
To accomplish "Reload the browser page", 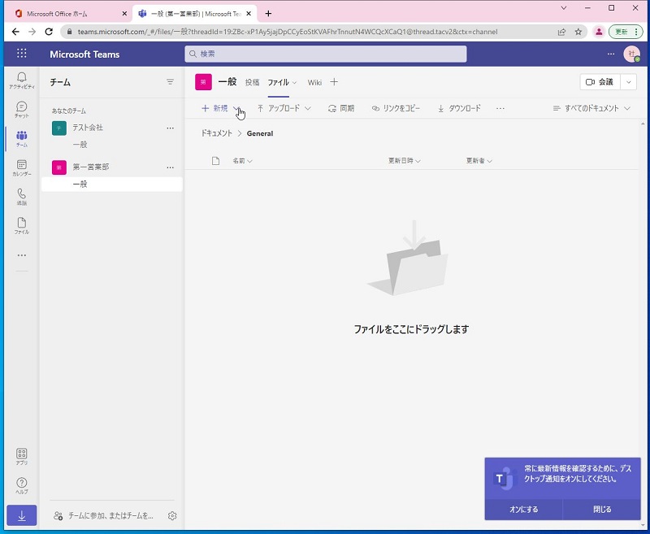I will (49, 32).
